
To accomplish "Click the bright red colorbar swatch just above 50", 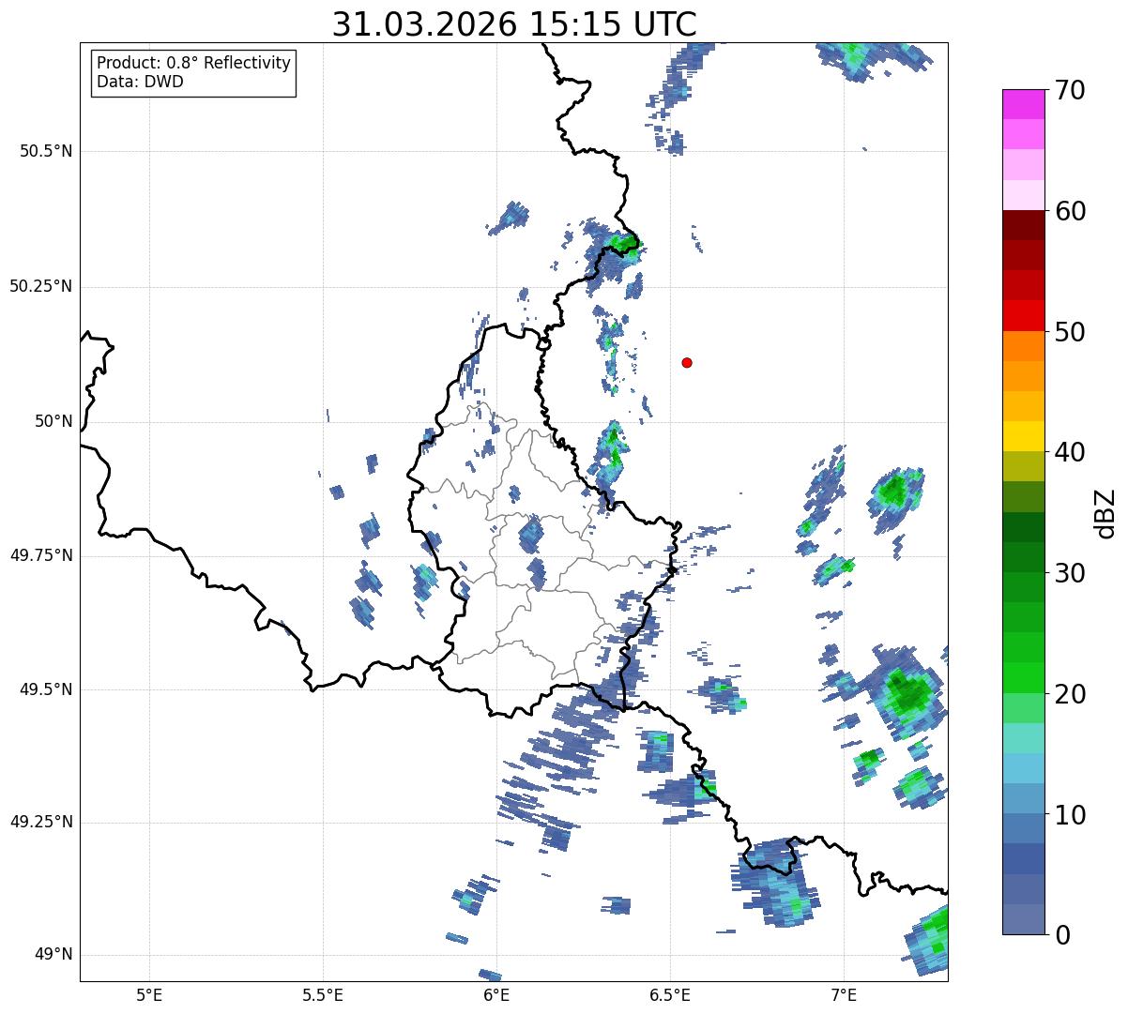I will (x=1023, y=316).
